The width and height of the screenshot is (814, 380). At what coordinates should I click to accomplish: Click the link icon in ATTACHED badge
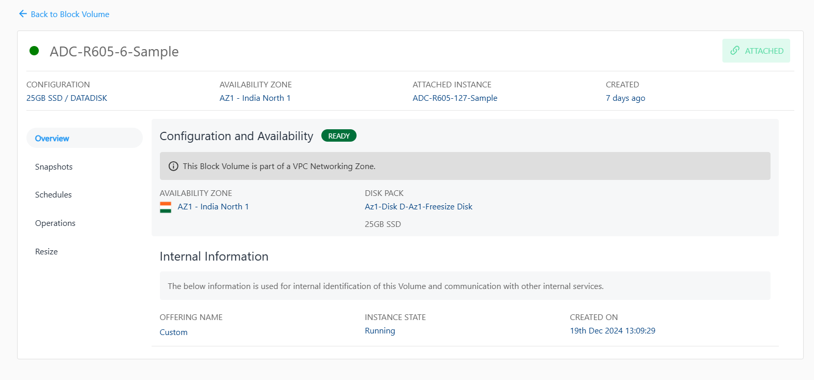pyautogui.click(x=734, y=51)
